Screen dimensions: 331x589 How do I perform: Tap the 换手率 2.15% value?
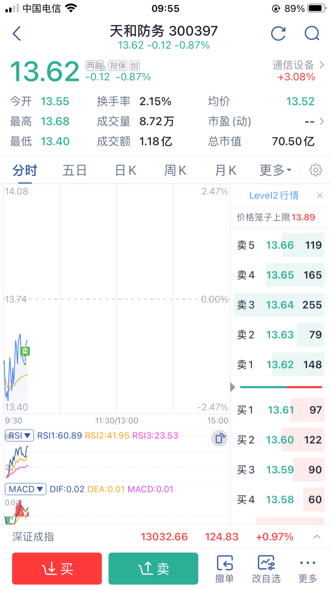pyautogui.click(x=156, y=101)
